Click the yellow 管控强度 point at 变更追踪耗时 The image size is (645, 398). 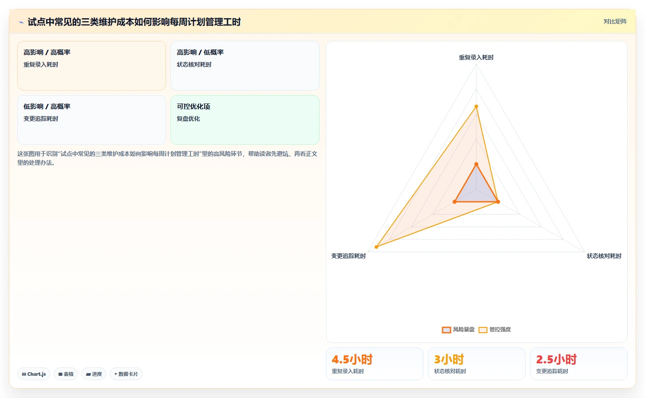(376, 247)
